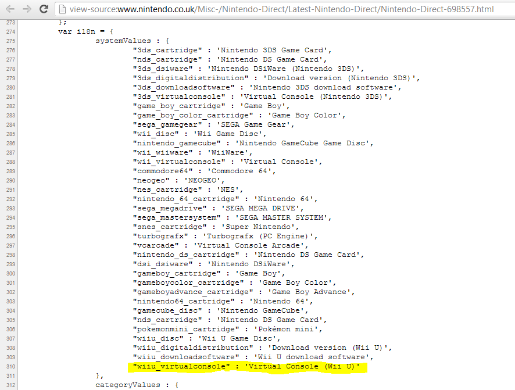Click the 'Turbografx (PC Engine)' value
The height and width of the screenshot is (390, 515).
coord(258,237)
